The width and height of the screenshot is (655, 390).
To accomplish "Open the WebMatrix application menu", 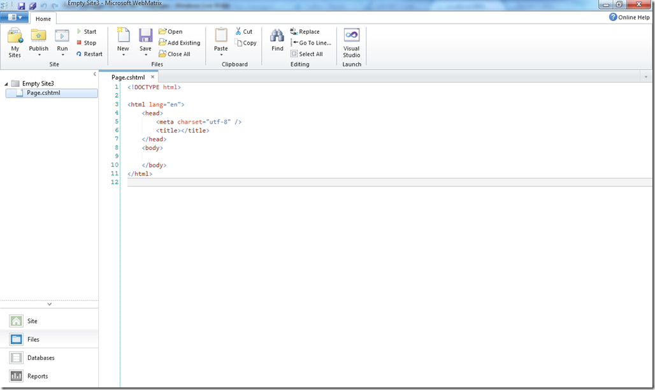I will pos(14,18).
